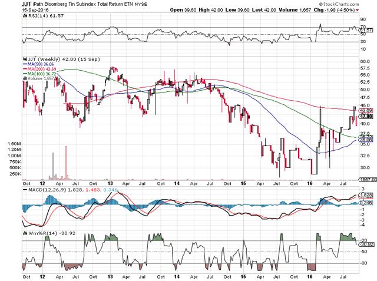Screen dimensions: 377x281
Task: Click the 'MACD(12,26,9) 1.828' label
Action: tap(55, 190)
